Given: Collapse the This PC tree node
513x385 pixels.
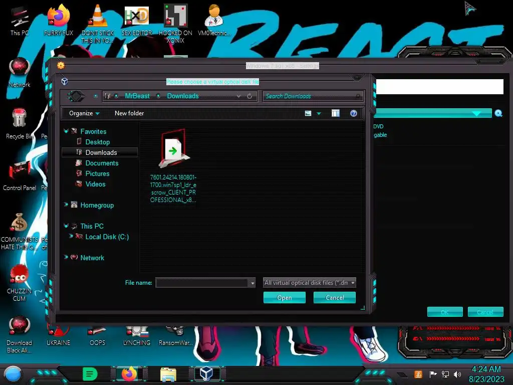Looking at the screenshot, I should (x=66, y=226).
